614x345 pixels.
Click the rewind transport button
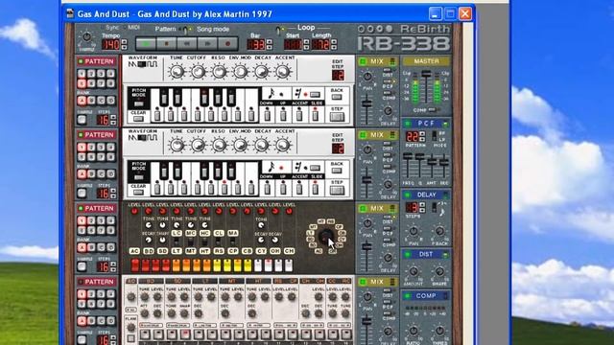point(187,44)
